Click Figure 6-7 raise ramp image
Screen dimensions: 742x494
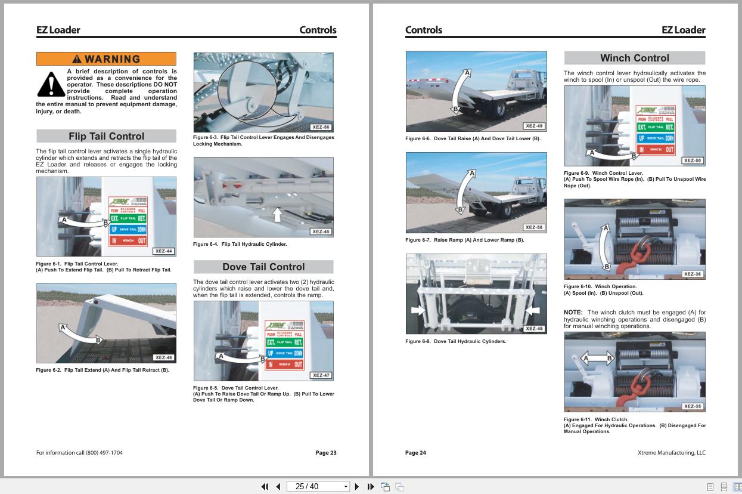pos(476,192)
